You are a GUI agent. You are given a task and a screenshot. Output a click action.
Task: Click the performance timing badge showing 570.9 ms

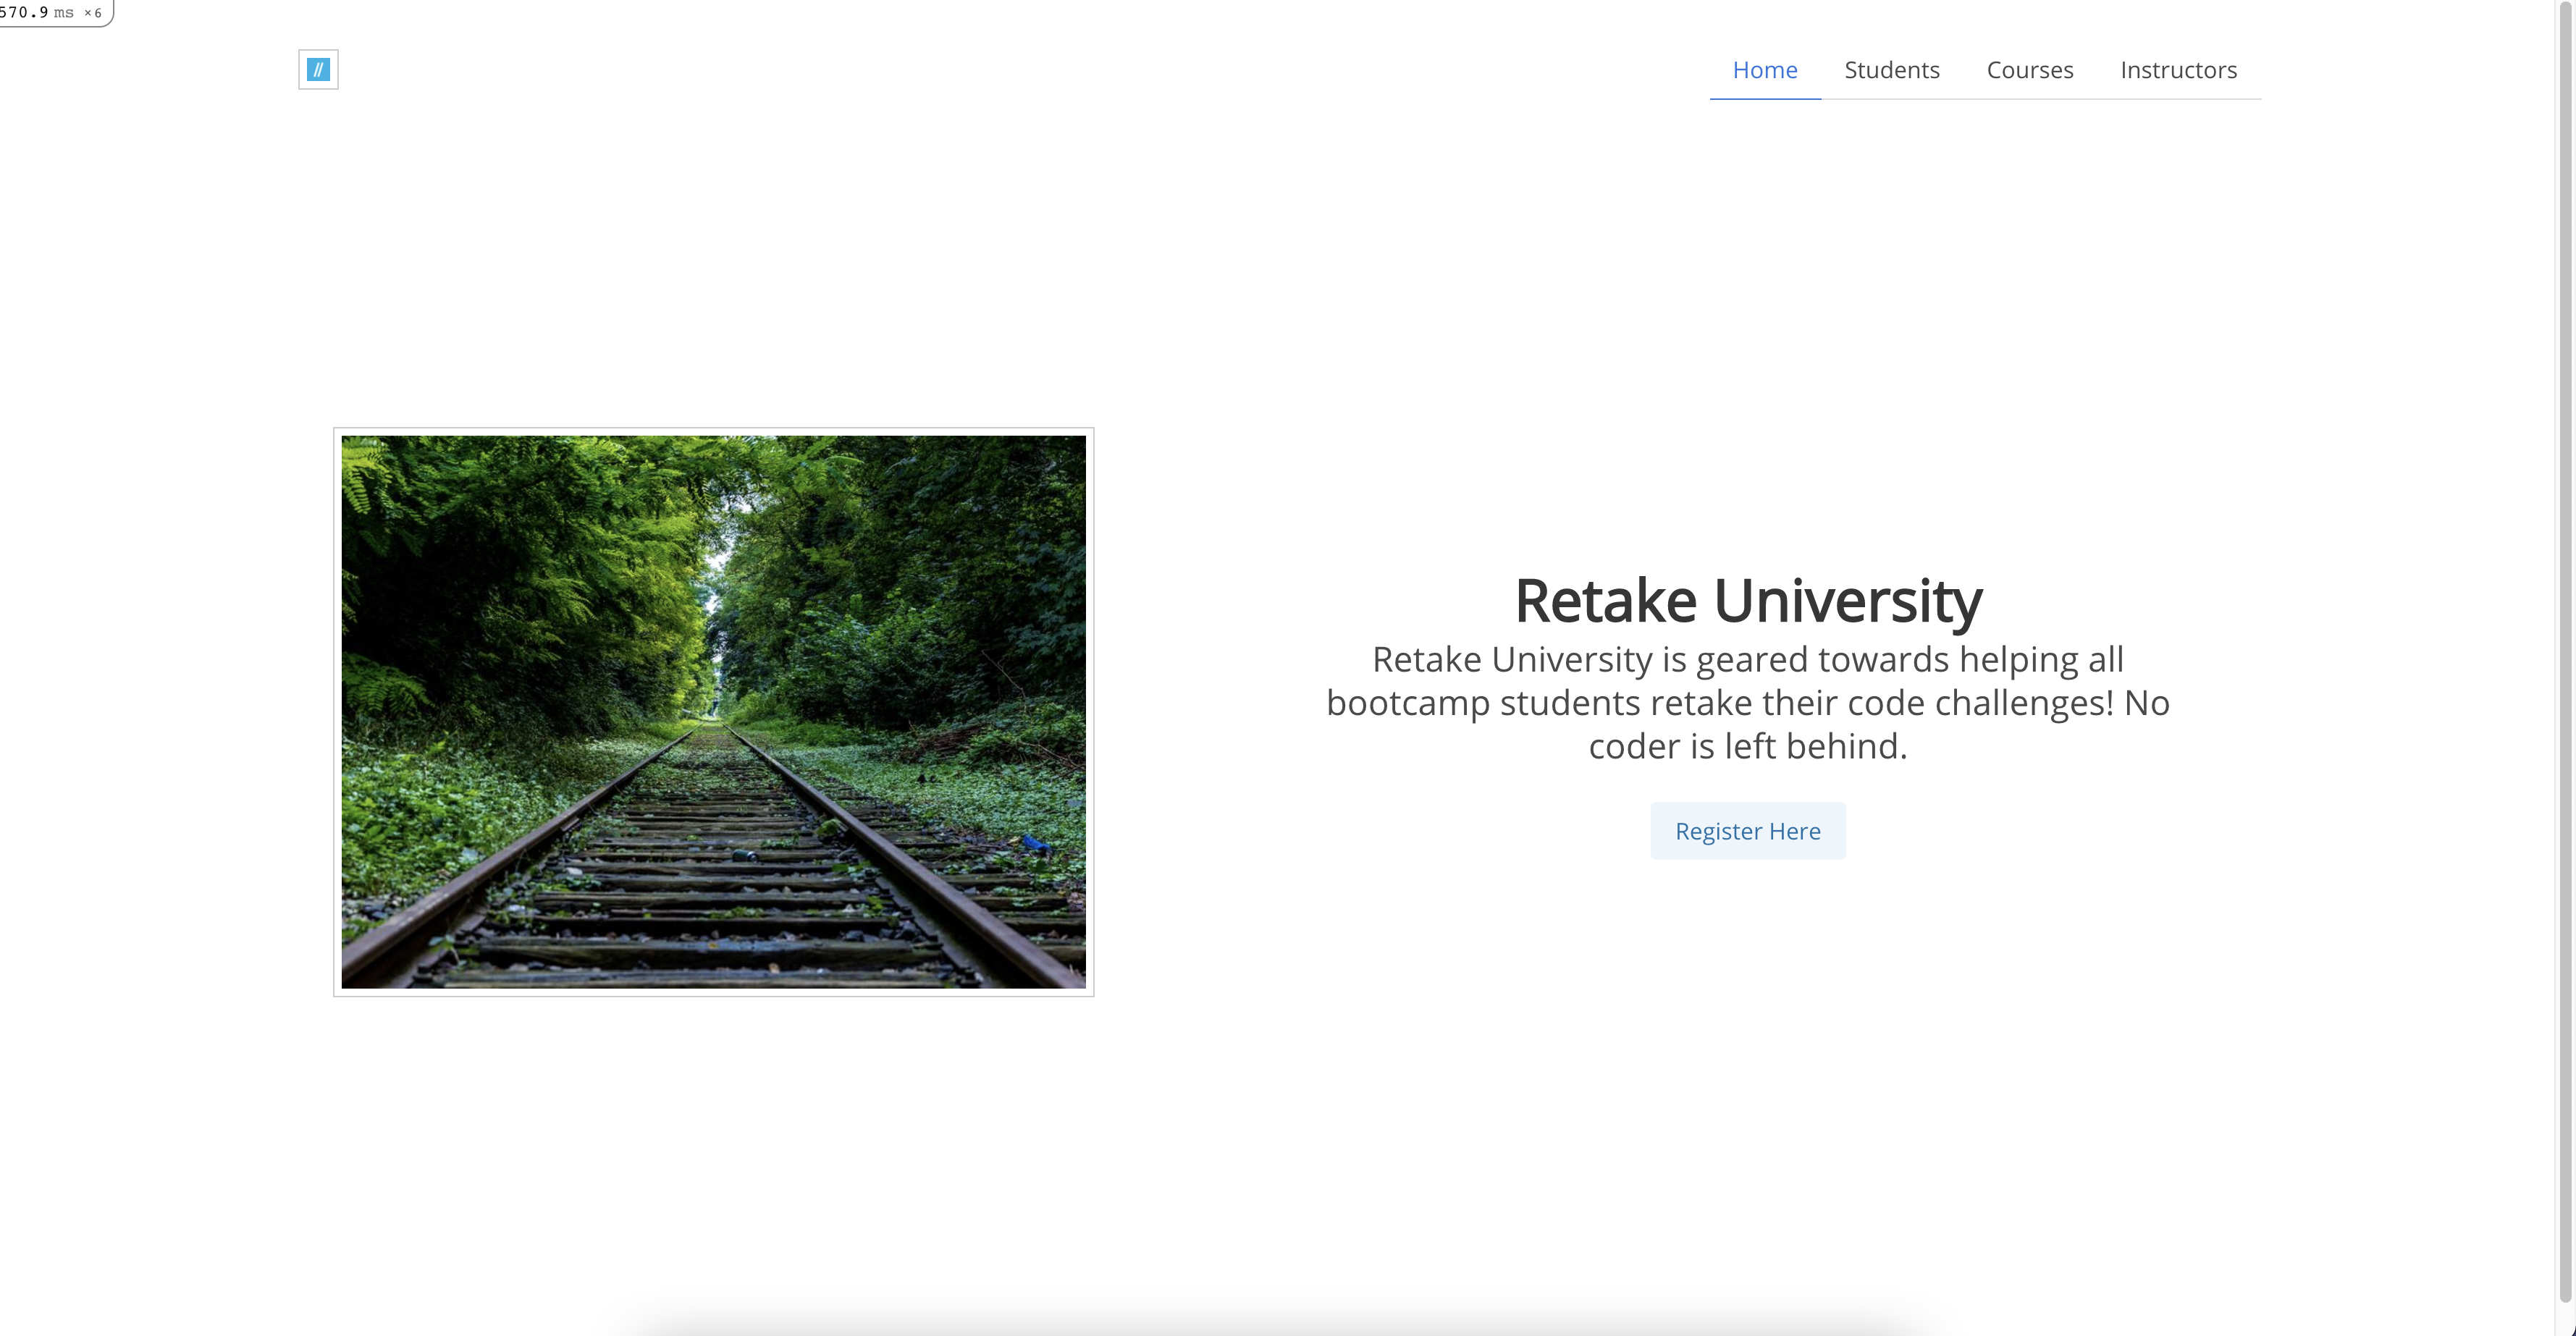[x=38, y=13]
